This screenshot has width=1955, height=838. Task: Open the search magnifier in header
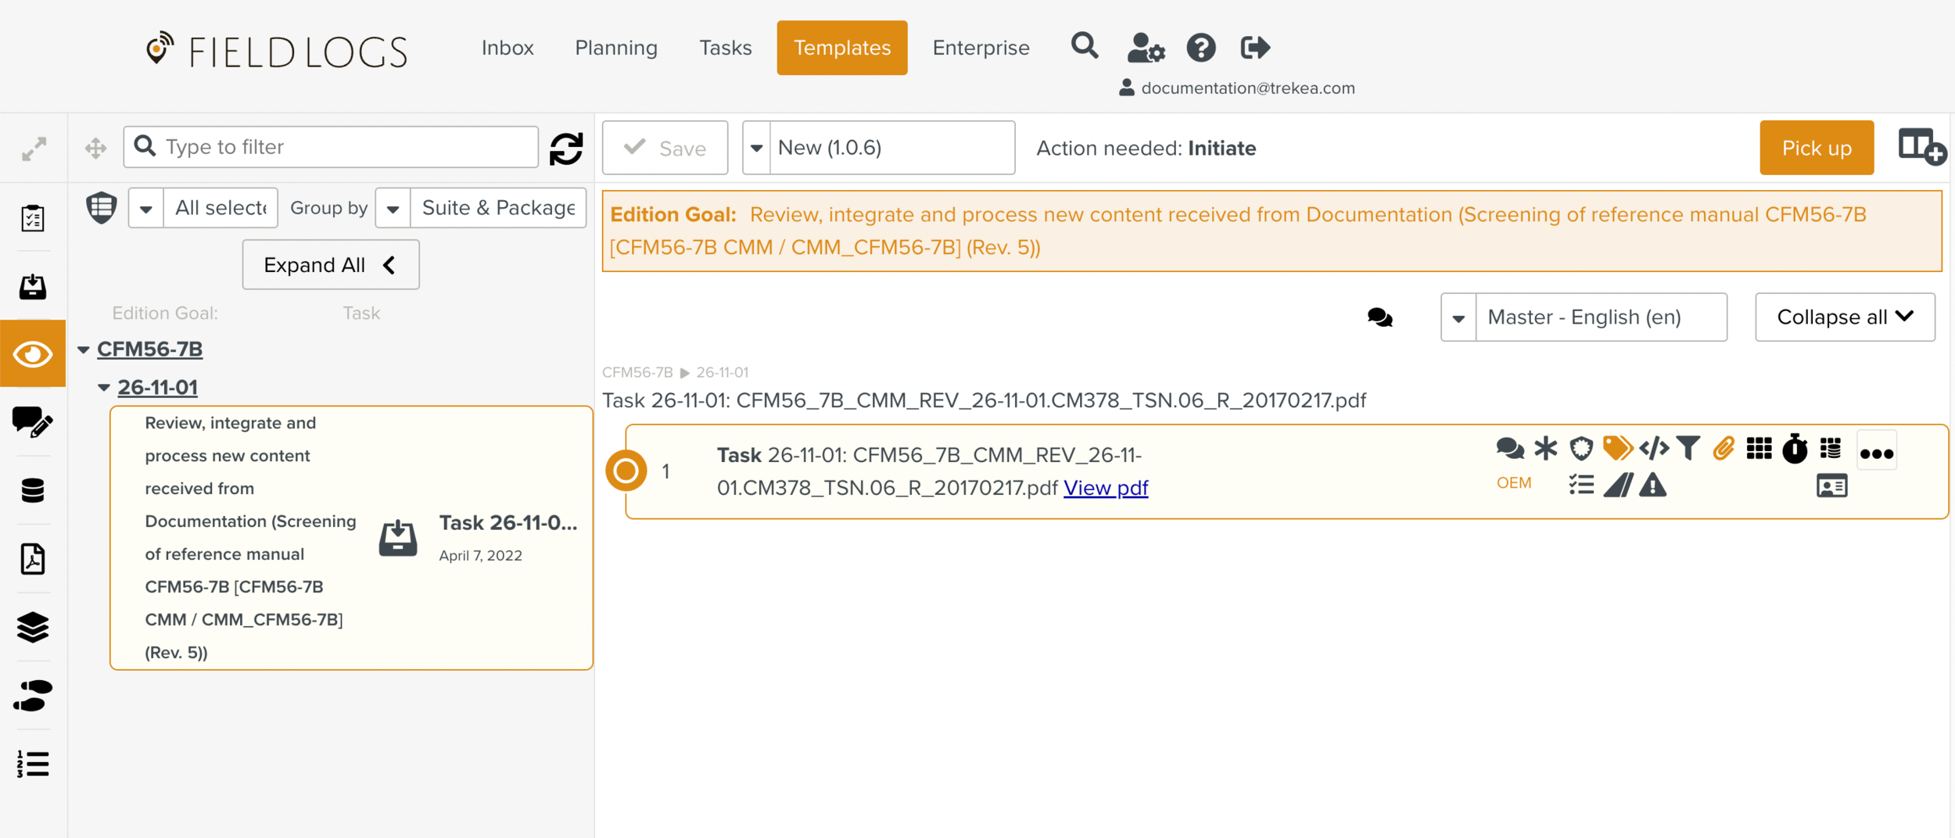(x=1084, y=46)
